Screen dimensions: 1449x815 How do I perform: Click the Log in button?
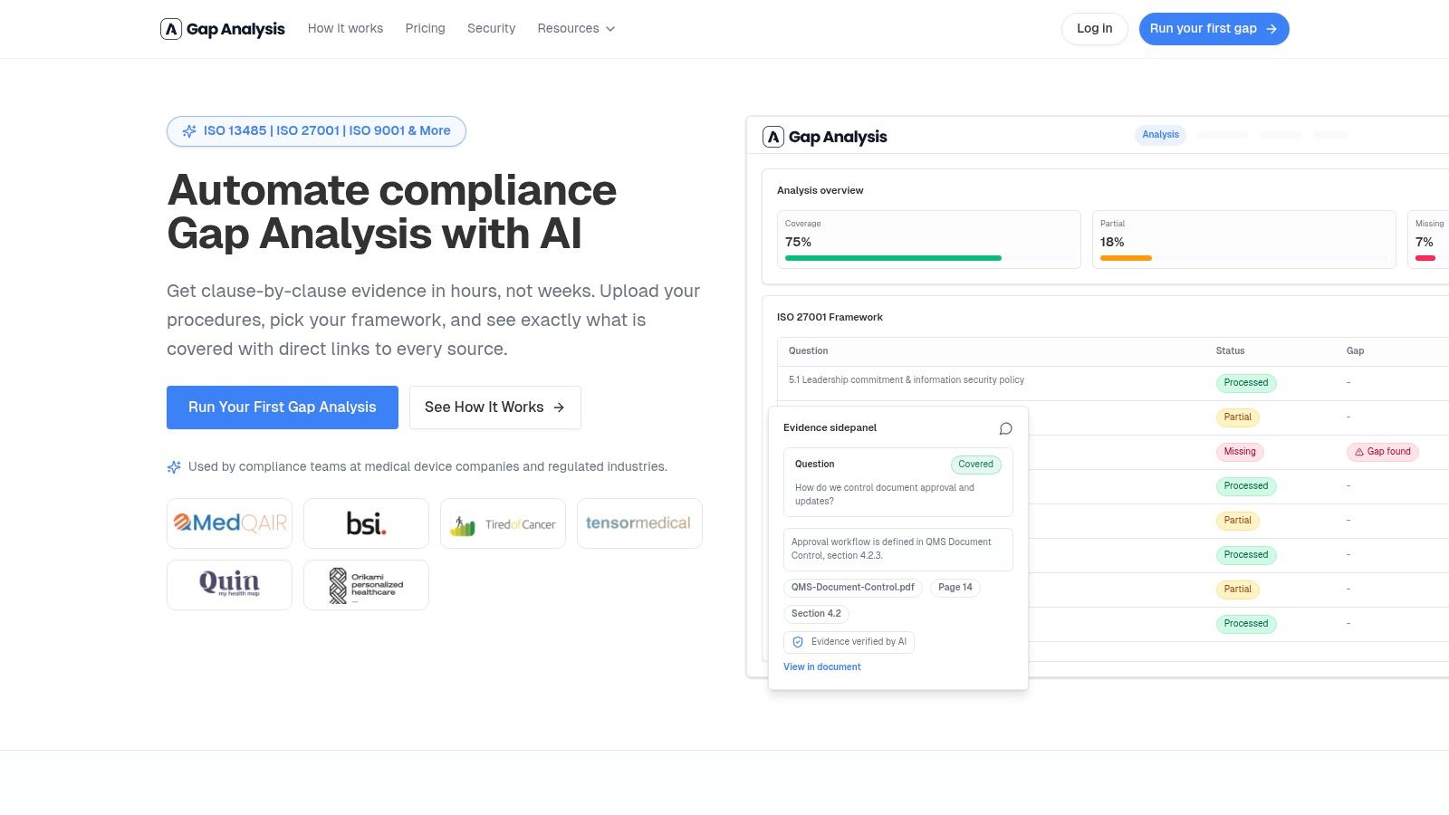click(x=1094, y=28)
